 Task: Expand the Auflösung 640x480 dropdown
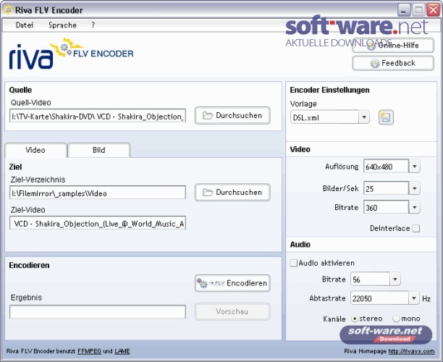[414, 167]
